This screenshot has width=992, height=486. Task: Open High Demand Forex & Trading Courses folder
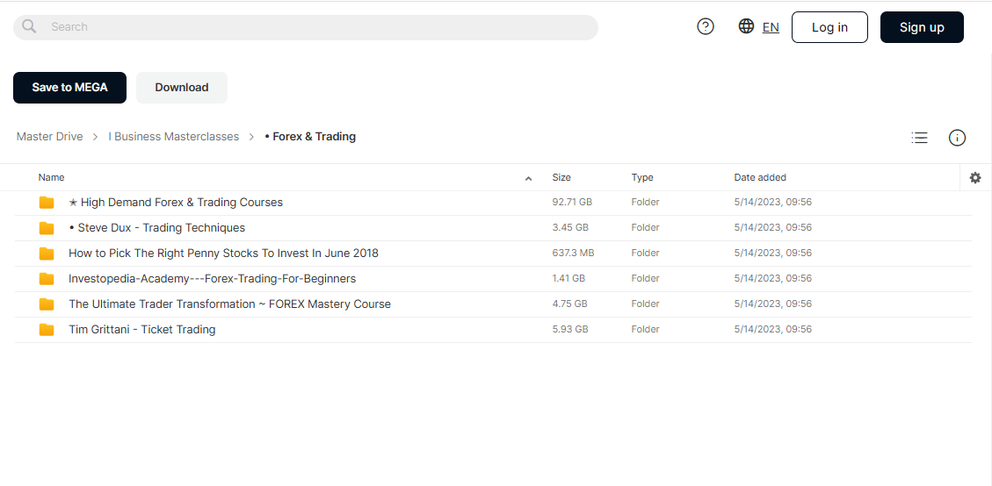coord(175,203)
